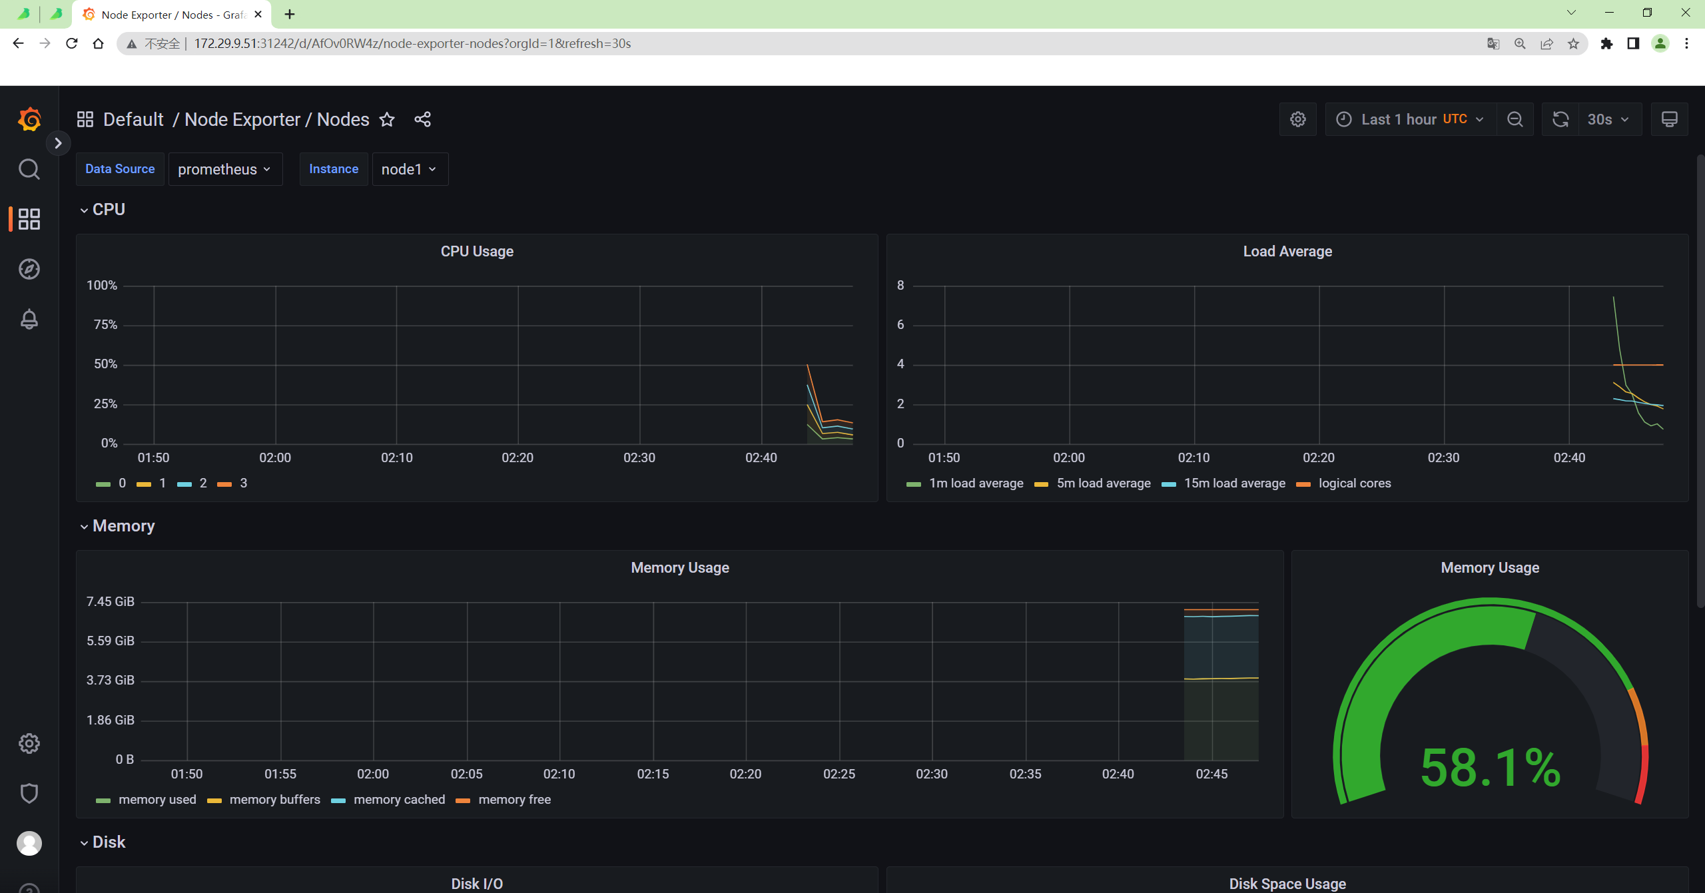Screen dimensions: 1705x893
Task: Open Load Average panel title menu
Action: (1287, 251)
